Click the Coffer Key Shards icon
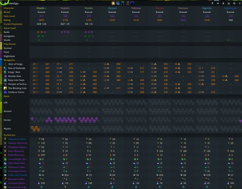 click(5, 175)
